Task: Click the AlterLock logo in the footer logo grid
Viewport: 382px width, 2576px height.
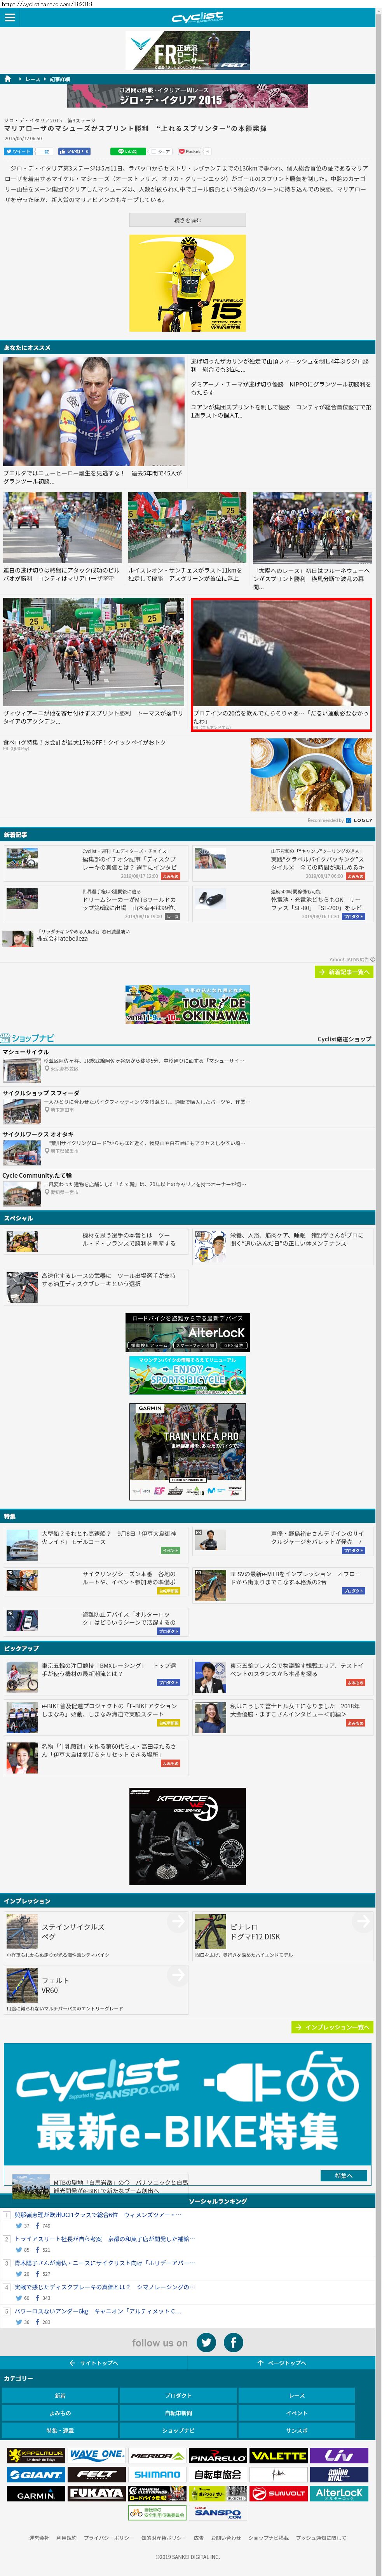Action: point(339,2494)
